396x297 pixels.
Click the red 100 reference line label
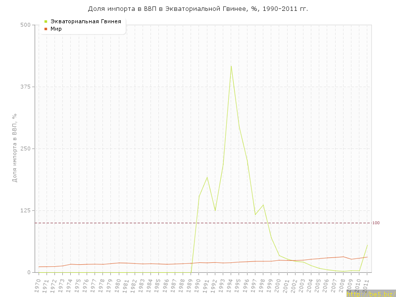tap(376, 223)
